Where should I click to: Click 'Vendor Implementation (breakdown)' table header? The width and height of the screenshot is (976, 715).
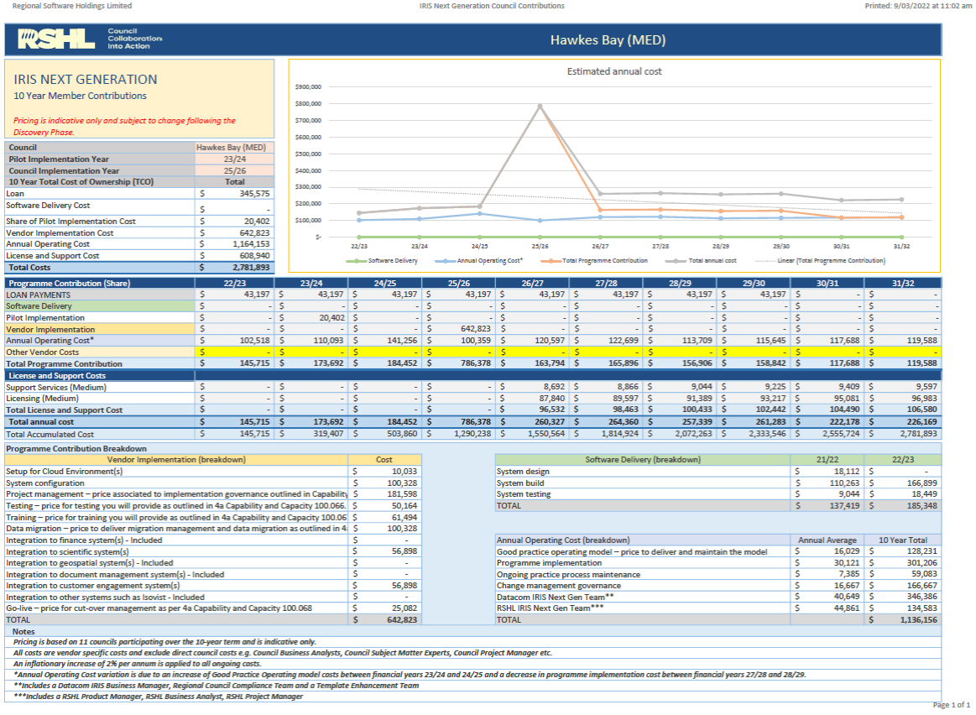click(x=176, y=460)
